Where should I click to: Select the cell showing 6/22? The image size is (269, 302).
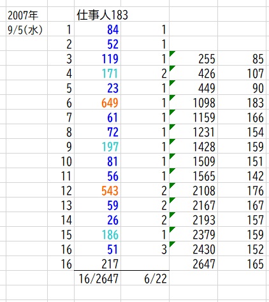[156, 278]
